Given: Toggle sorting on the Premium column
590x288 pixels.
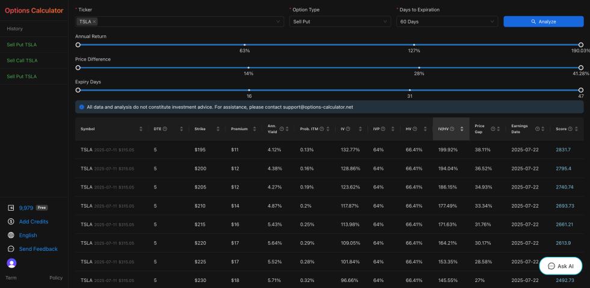Looking at the screenshot, I should pos(254,129).
